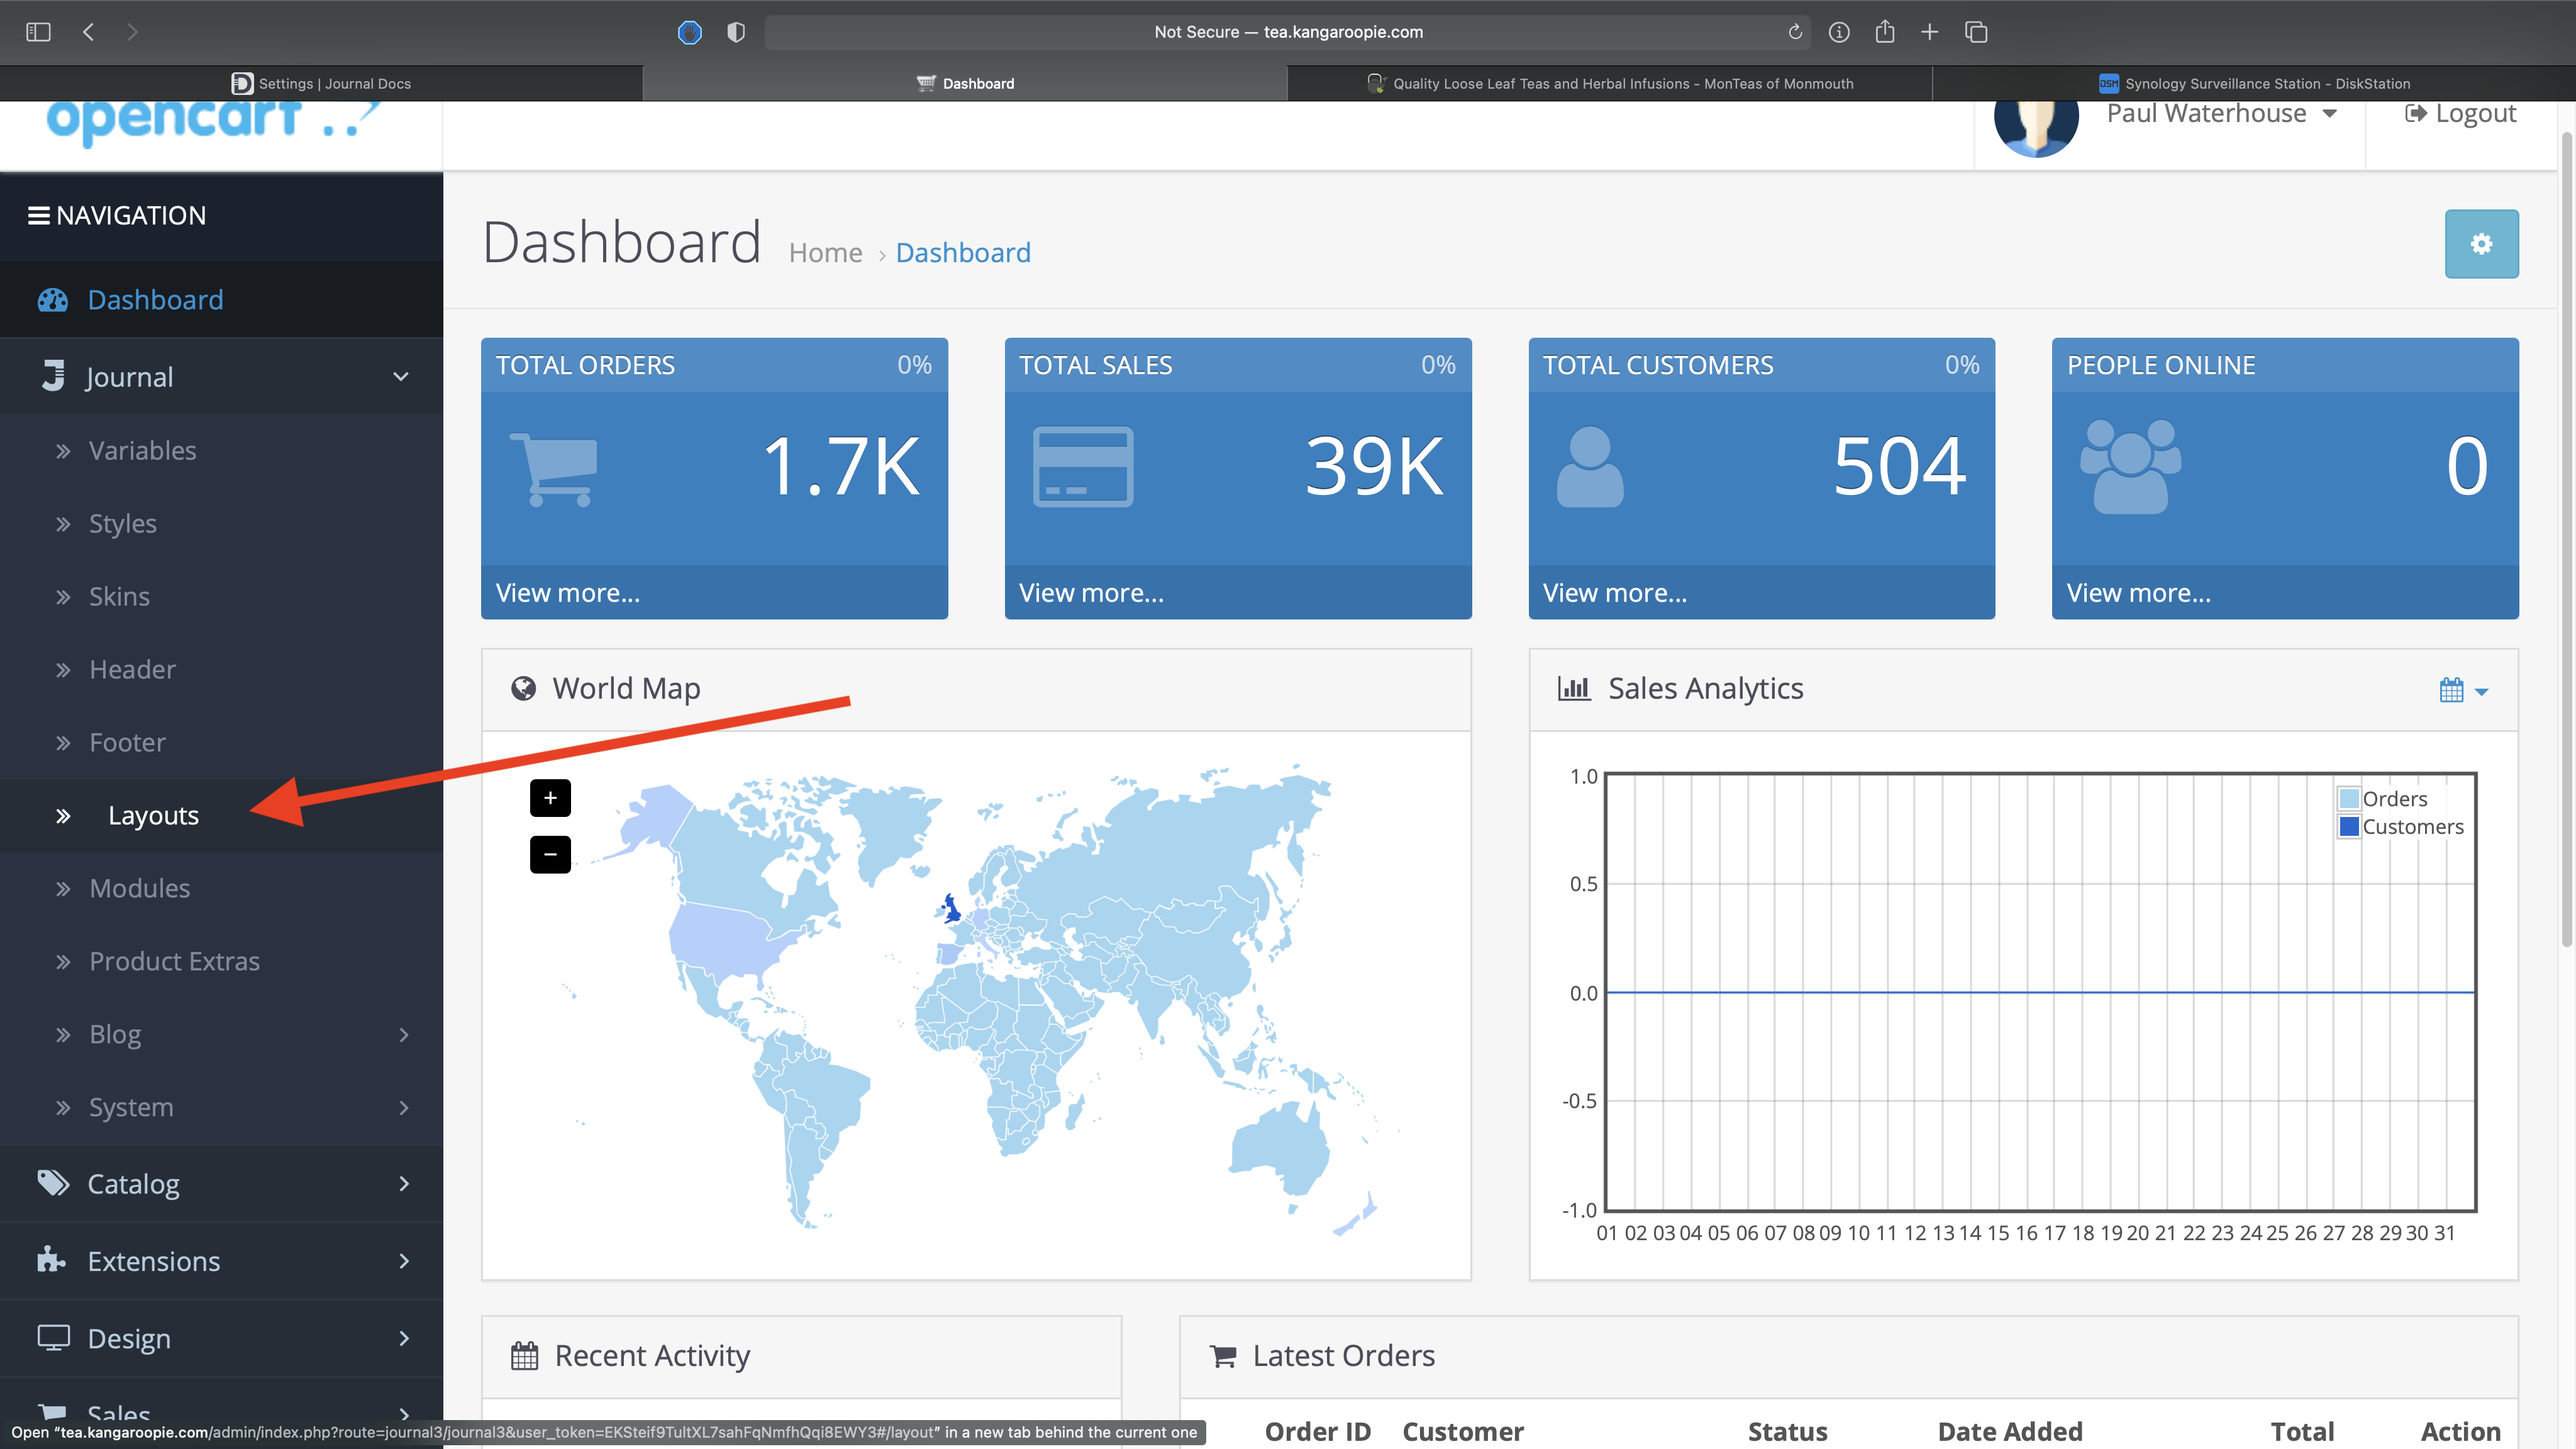Open the Safari tab overview icon
Screen dimensions: 2576x1449
pyautogui.click(x=1976, y=32)
